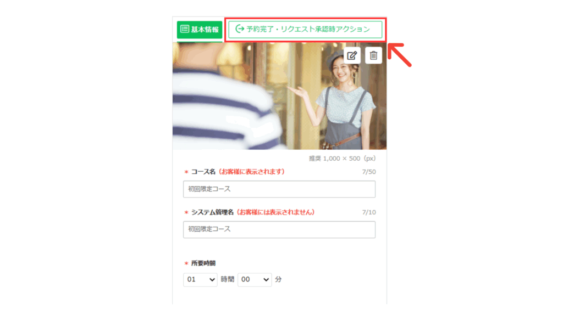Click the 分 unit text beside minutes

278,279
